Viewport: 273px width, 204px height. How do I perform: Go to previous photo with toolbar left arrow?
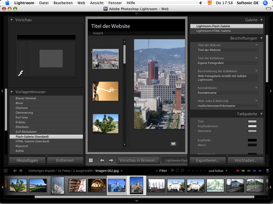pyautogui.click(x=102, y=160)
